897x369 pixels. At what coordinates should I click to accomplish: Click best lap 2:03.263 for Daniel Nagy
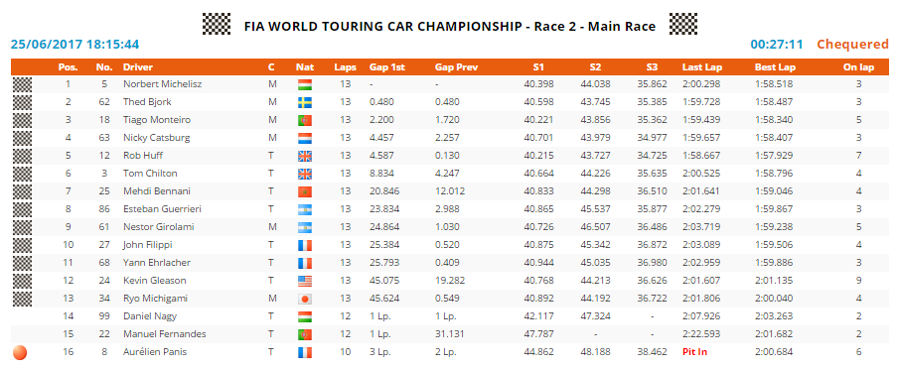(x=774, y=316)
